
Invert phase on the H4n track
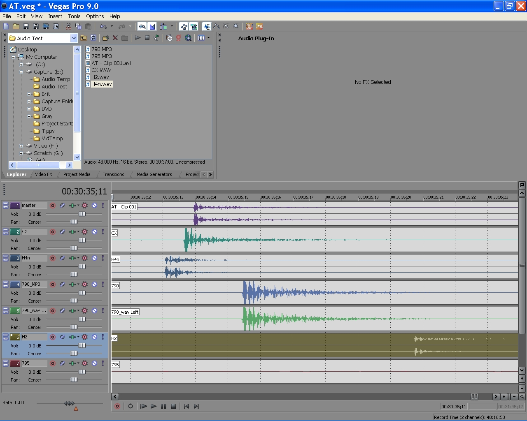[x=62, y=258]
